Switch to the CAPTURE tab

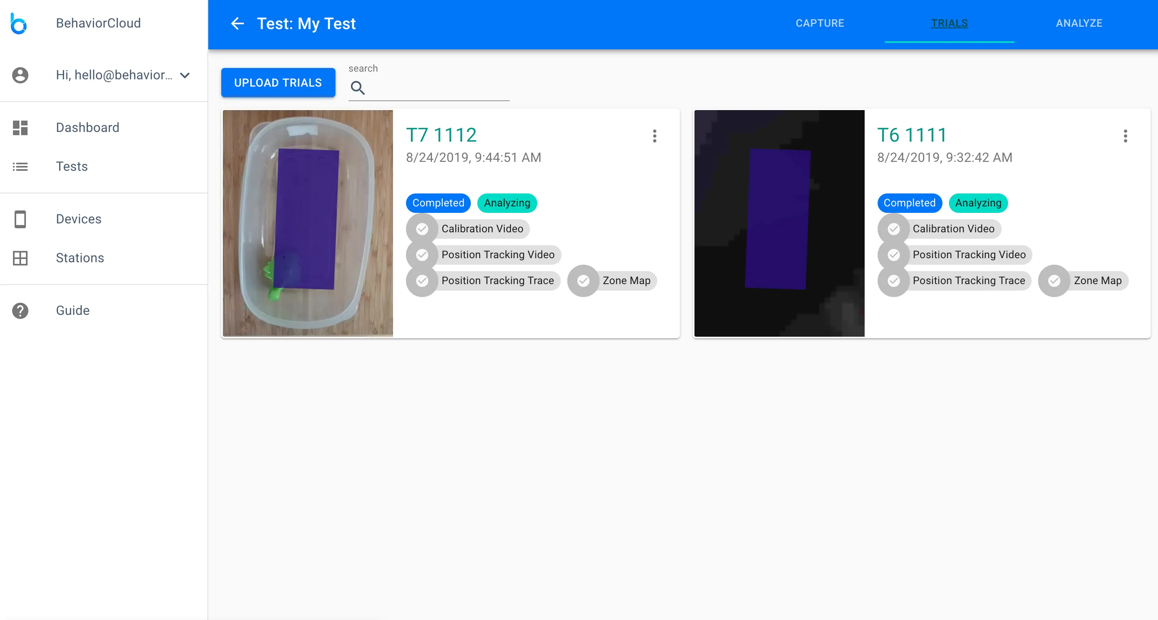[x=820, y=23]
